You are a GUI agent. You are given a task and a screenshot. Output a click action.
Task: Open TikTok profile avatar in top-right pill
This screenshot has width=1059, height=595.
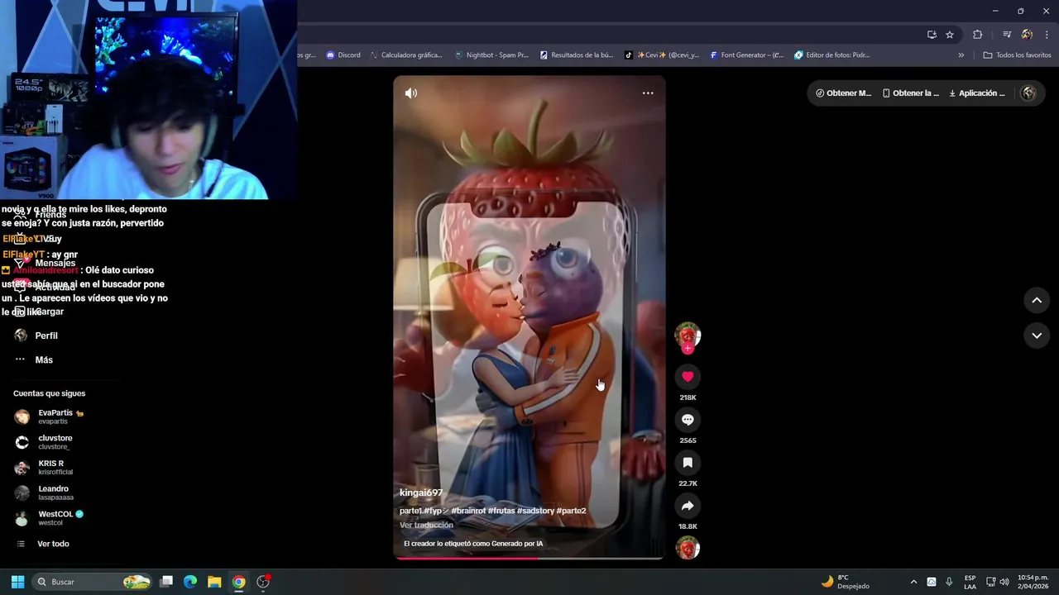coord(1028,93)
